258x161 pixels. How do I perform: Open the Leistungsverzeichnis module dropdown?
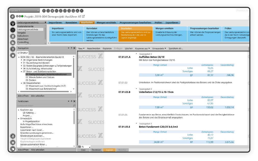45,23
